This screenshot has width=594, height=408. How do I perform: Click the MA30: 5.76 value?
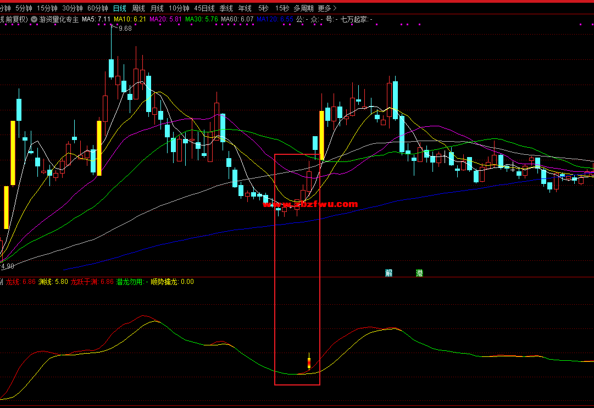click(x=202, y=19)
